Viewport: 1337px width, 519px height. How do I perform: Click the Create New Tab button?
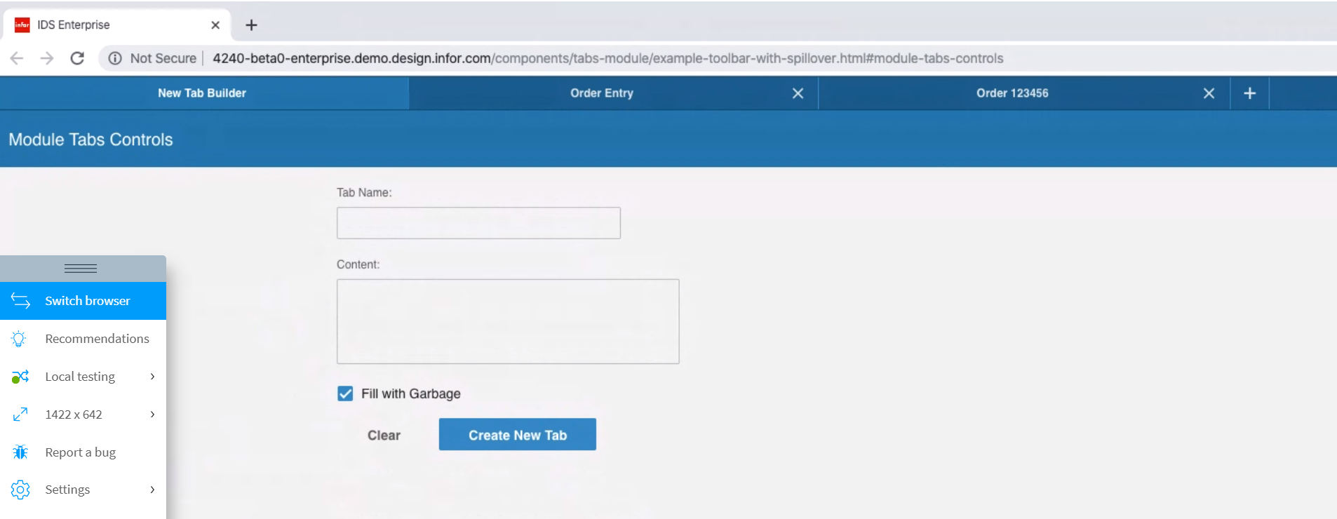point(518,434)
